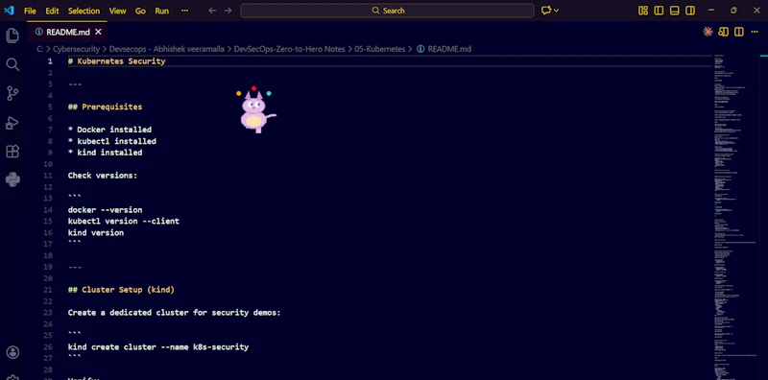
Task: Expand the overflow menu after Run
Action: coord(184,11)
